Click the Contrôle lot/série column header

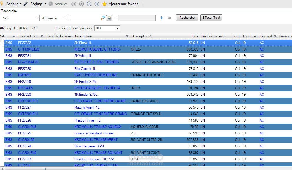pyautogui.click(x=59, y=36)
